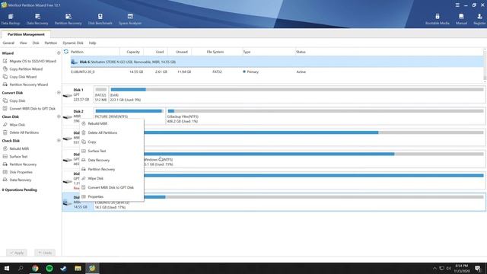
Task: Collapse the Clean Disk section
Action: click(x=59, y=116)
